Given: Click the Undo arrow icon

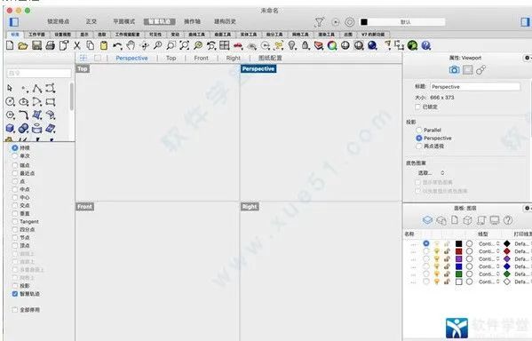Looking at the screenshot, I should coord(117,45).
